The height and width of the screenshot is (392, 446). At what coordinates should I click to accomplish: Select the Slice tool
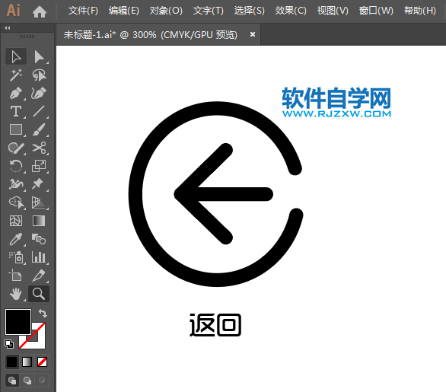pyautogui.click(x=39, y=275)
